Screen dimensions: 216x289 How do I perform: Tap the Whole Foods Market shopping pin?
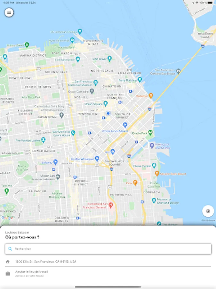[125, 125]
